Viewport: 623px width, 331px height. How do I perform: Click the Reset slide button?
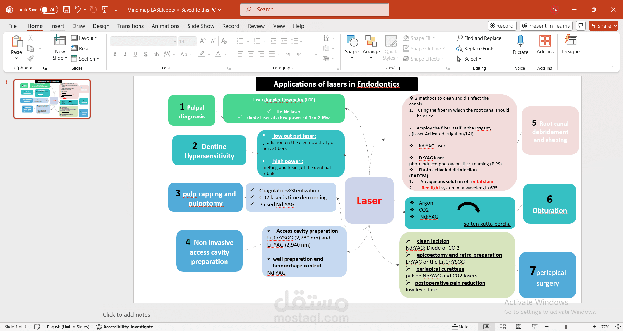81,48
